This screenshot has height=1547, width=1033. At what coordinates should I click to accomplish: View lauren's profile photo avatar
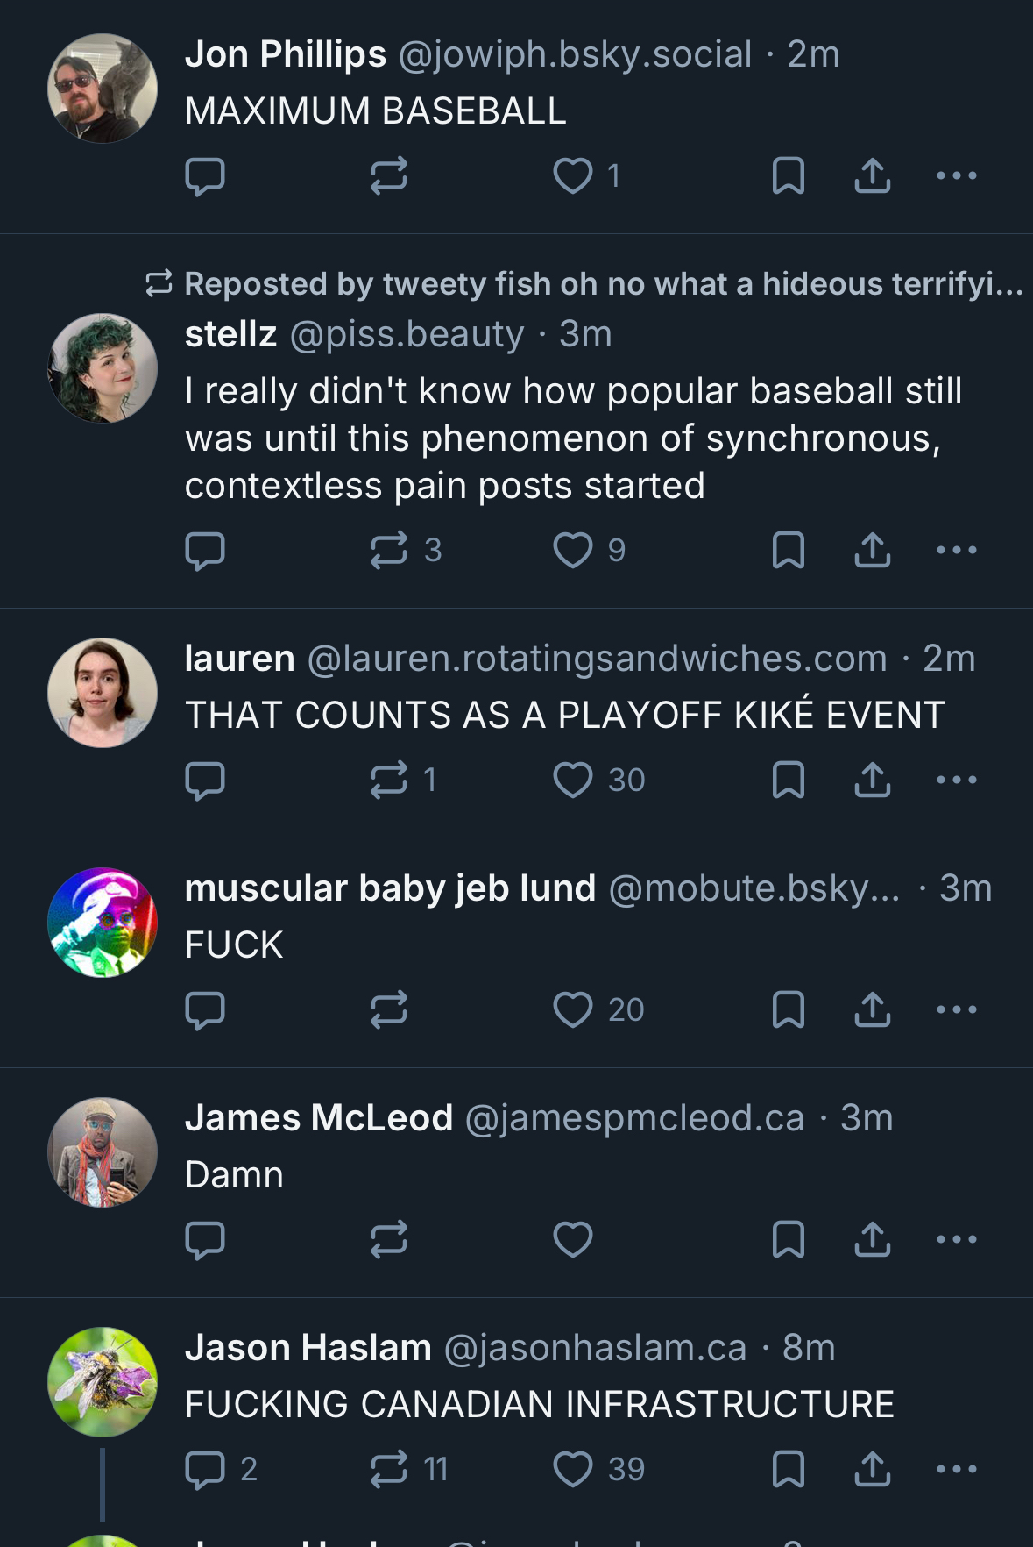click(103, 693)
